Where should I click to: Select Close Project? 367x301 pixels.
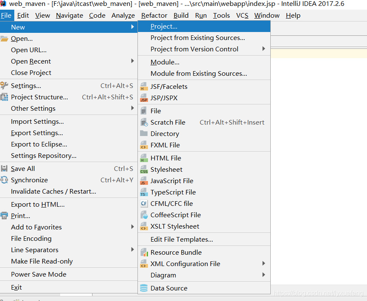click(x=69, y=73)
